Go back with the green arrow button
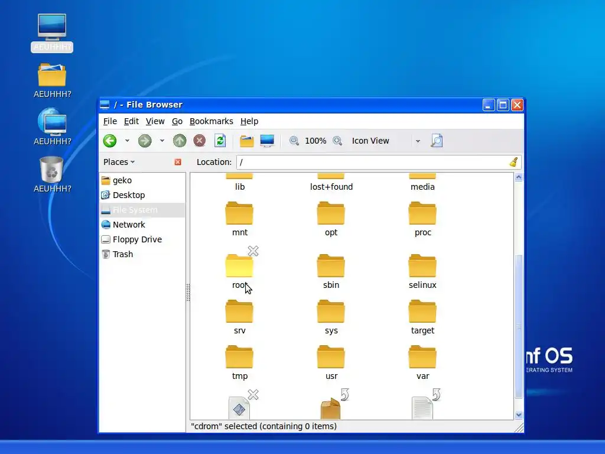 pyautogui.click(x=110, y=141)
